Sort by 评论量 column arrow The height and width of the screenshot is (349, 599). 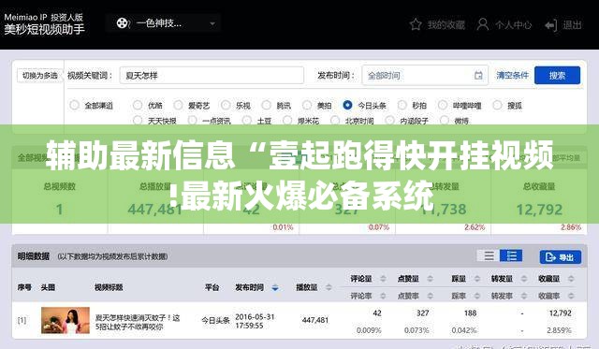click(x=383, y=279)
